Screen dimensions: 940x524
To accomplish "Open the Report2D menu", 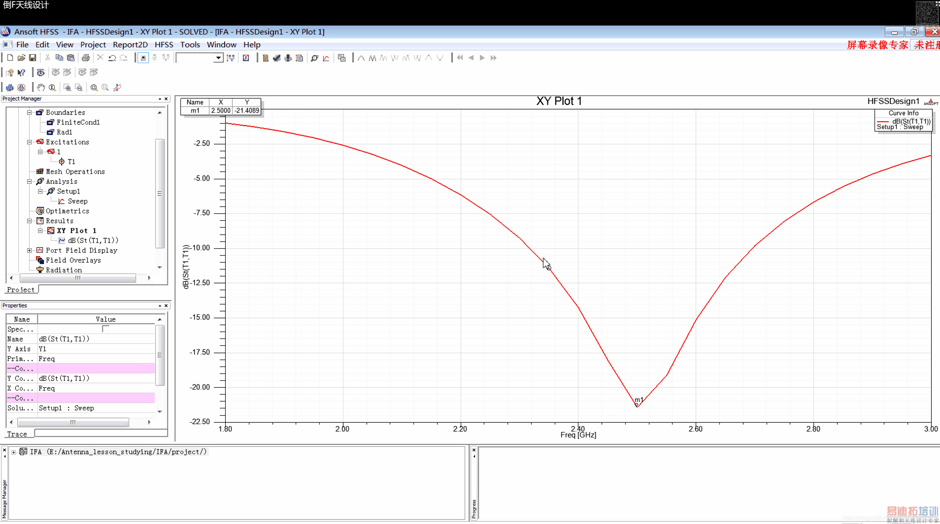I will [x=130, y=45].
